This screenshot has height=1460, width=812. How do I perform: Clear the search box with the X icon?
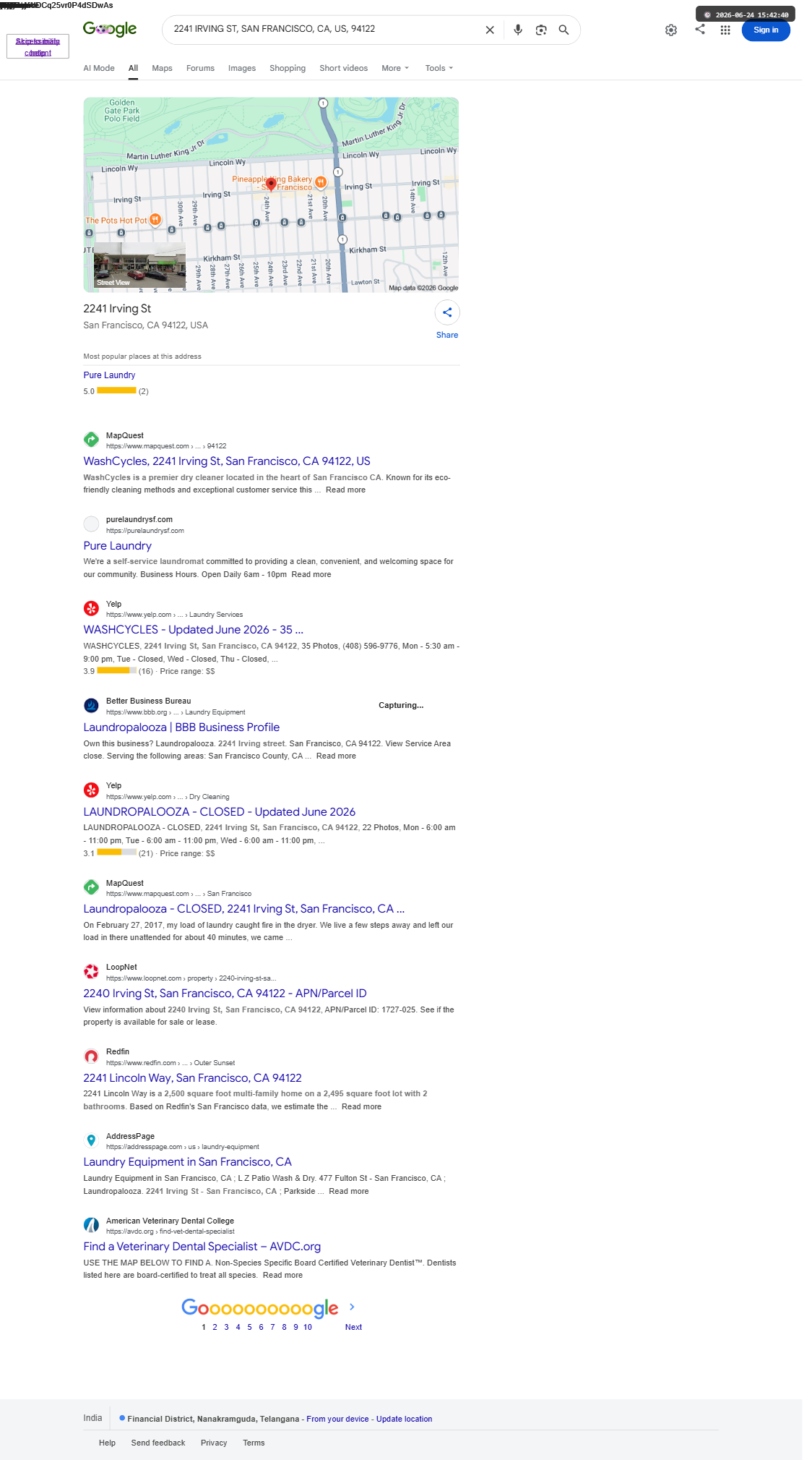(x=490, y=30)
